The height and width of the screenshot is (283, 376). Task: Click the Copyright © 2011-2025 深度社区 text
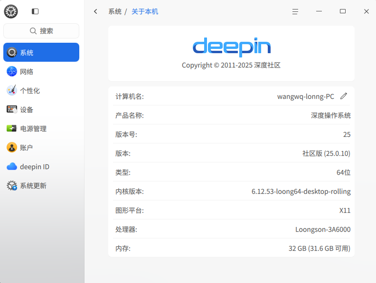231,65
